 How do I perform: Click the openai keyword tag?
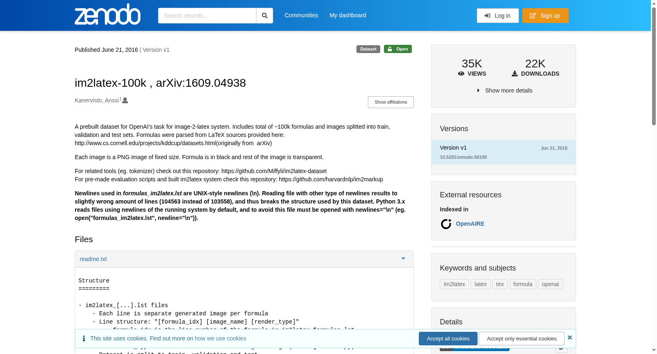[x=550, y=284]
